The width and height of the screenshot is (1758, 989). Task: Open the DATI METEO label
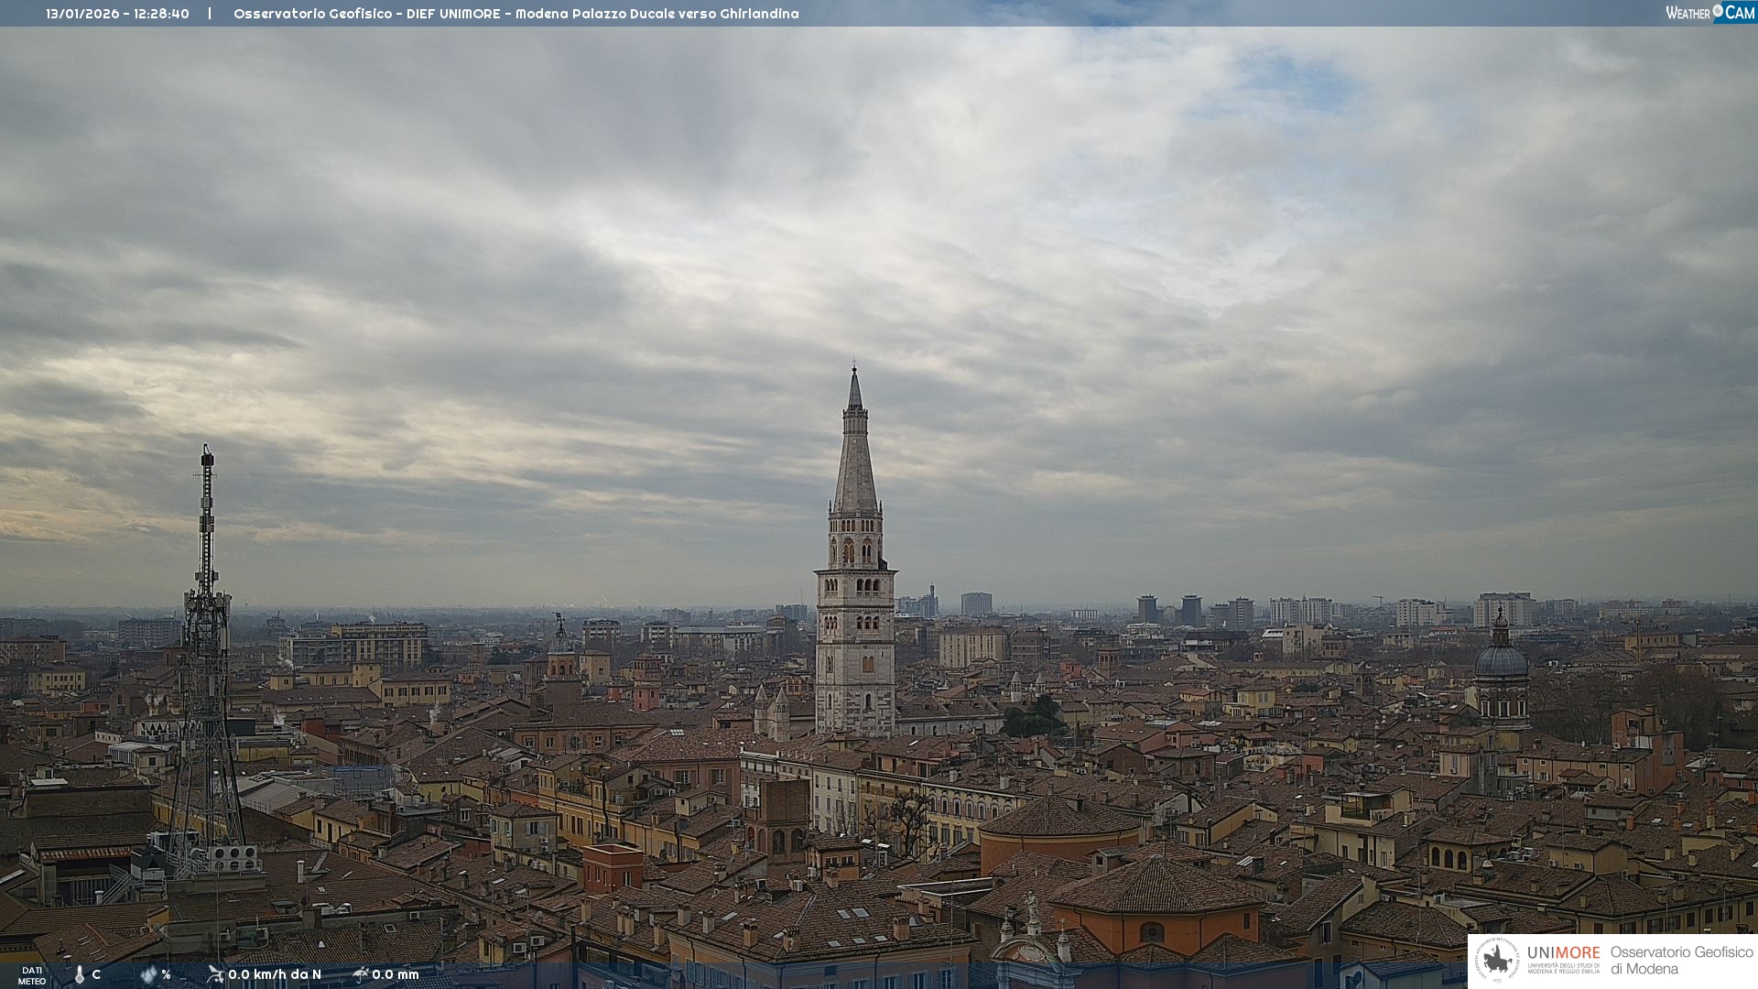[x=32, y=975]
